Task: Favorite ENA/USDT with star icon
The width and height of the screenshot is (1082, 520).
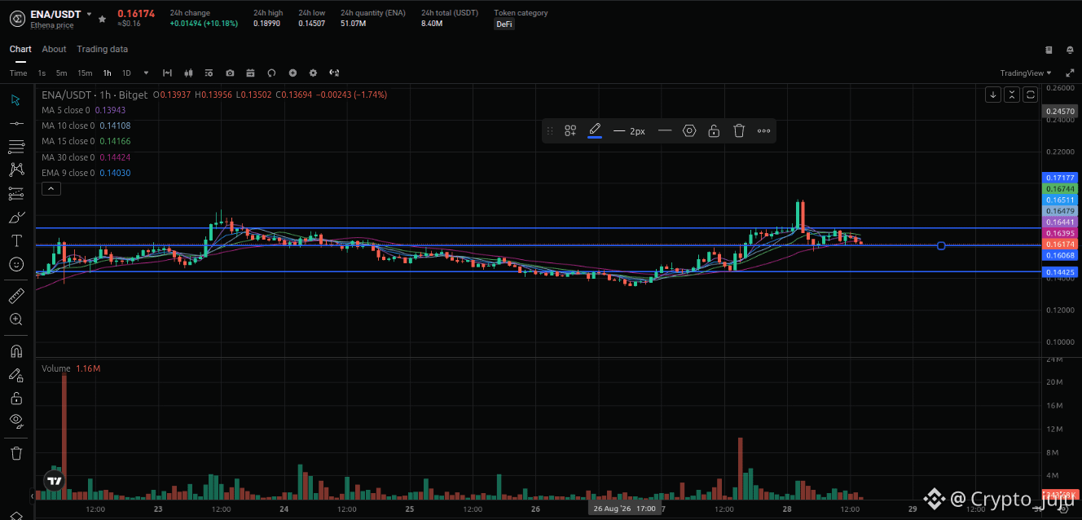Action: tap(102, 18)
